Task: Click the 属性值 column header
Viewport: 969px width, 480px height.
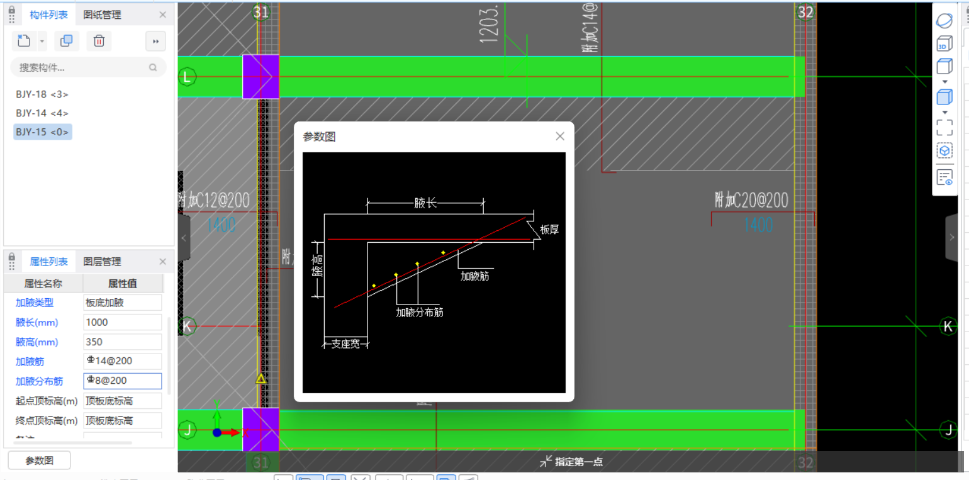Action: tap(123, 284)
